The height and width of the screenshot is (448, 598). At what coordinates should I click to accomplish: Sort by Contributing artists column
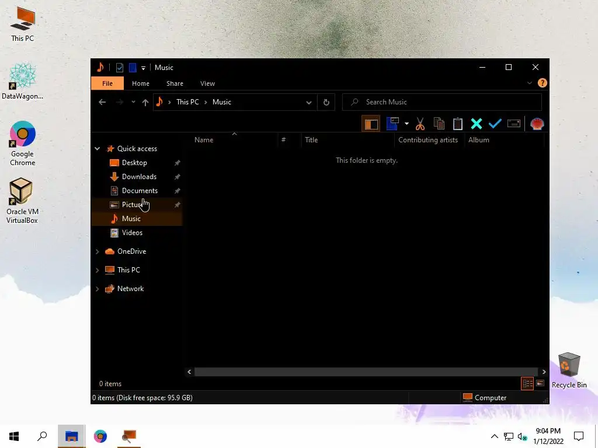click(x=429, y=140)
